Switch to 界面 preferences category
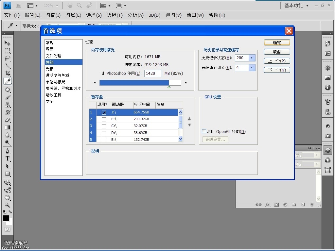Image resolution: width=335 pixels, height=251 pixels. 50,49
